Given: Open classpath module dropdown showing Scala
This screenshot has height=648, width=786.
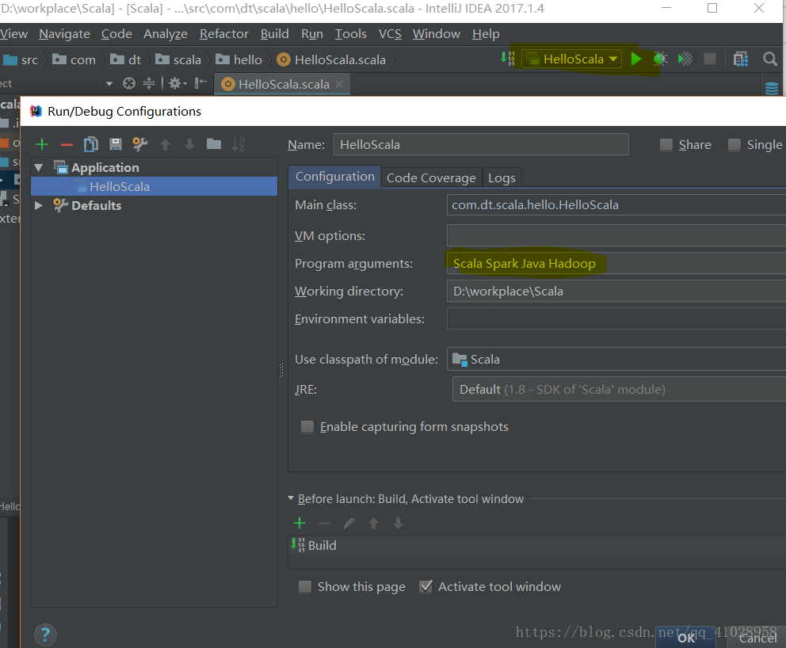Looking at the screenshot, I should pyautogui.click(x=616, y=360).
